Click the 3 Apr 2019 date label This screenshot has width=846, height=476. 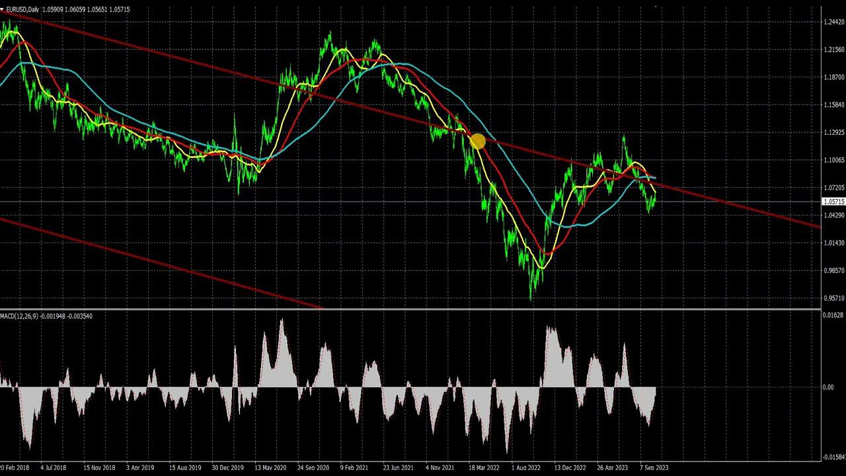[x=140, y=468]
